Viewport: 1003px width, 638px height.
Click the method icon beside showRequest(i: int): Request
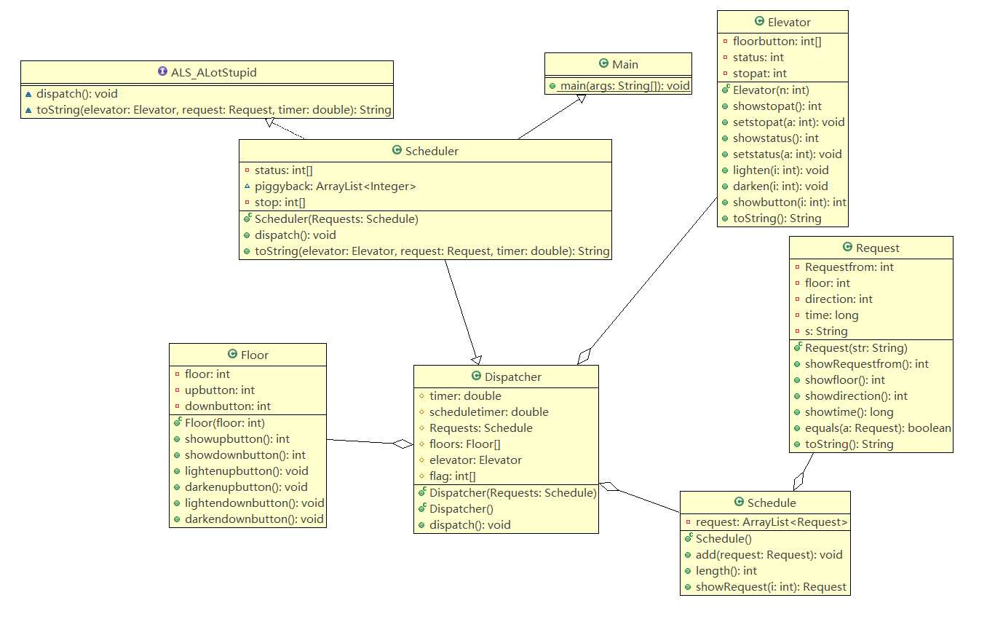pyautogui.click(x=688, y=587)
